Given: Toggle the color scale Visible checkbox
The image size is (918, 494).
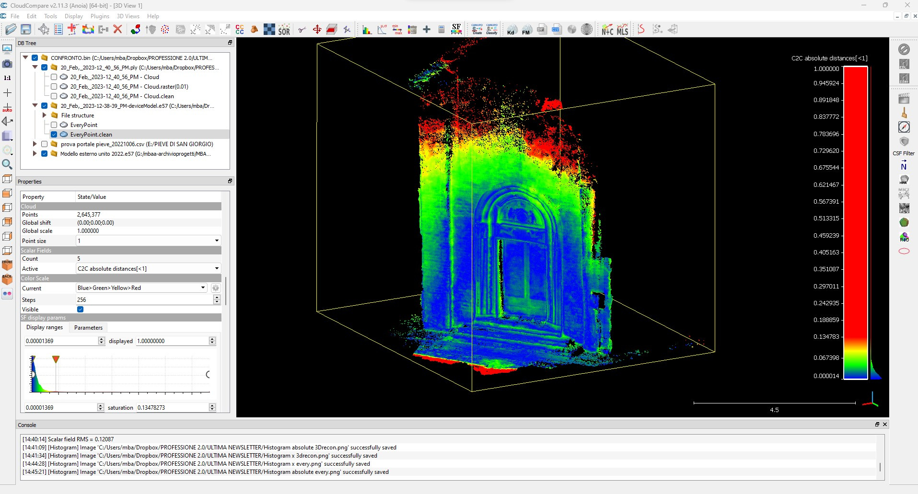Looking at the screenshot, I should (81, 309).
